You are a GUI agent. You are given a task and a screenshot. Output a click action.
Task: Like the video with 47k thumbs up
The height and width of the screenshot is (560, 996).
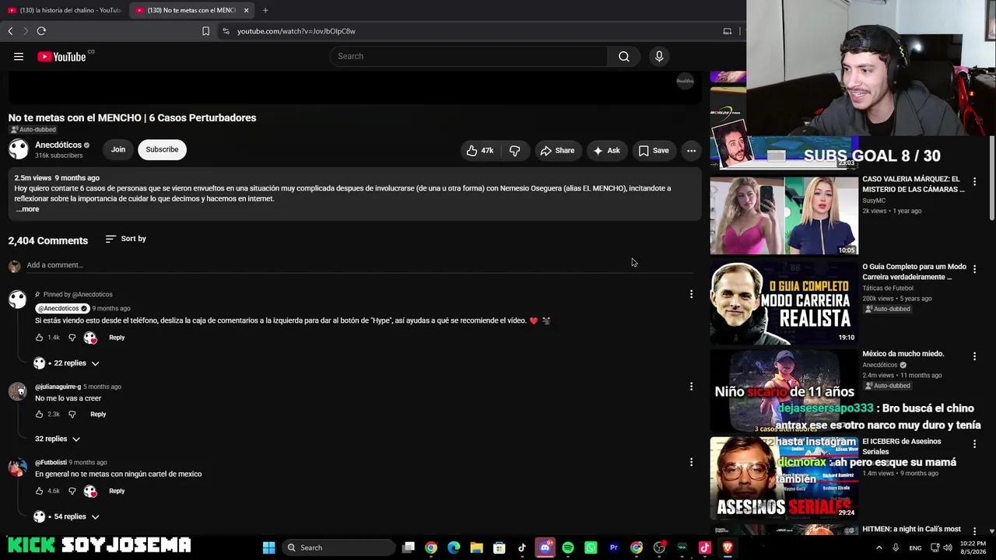click(x=480, y=150)
